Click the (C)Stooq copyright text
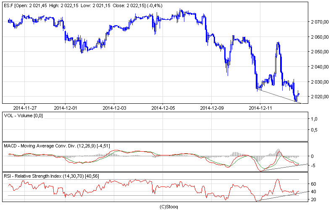Image resolution: width=336 pixels, height=210 pixels. (169, 207)
